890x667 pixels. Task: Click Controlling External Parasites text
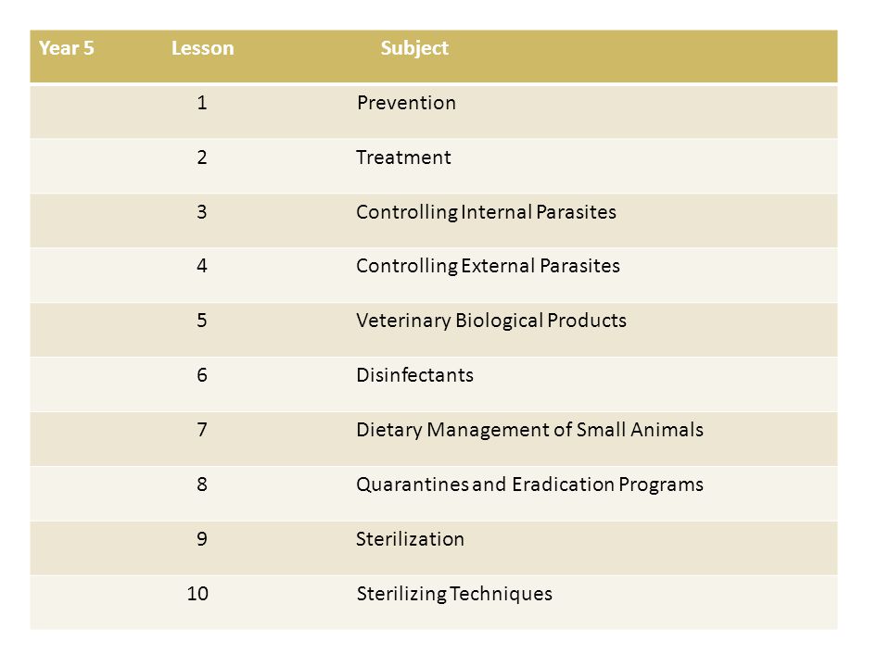[x=489, y=266]
